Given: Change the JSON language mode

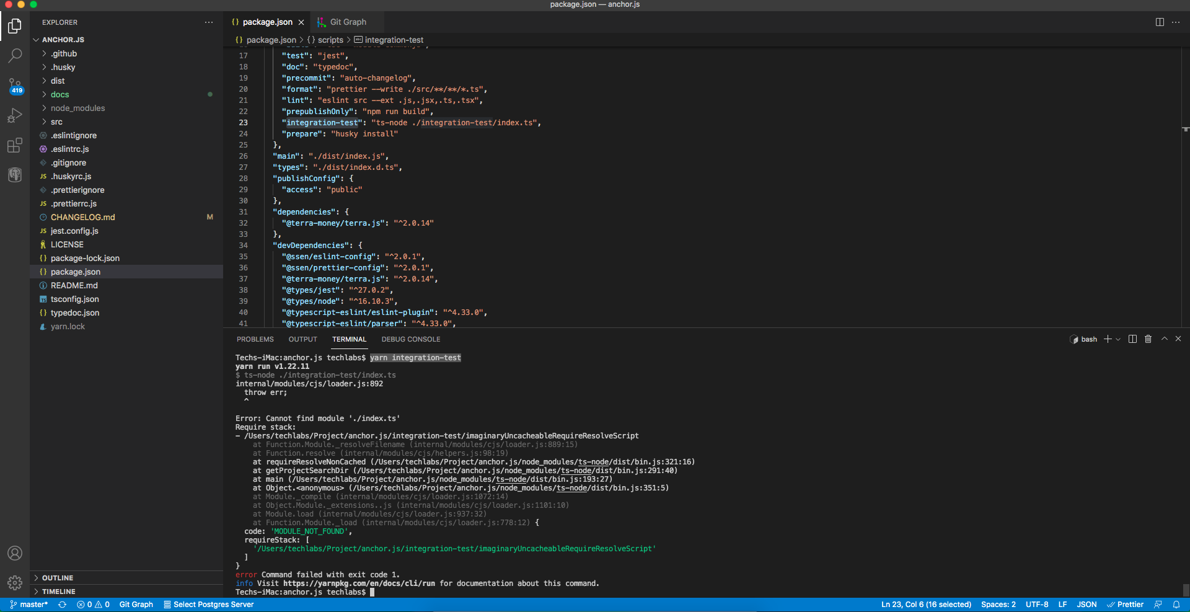Looking at the screenshot, I should point(1086,605).
